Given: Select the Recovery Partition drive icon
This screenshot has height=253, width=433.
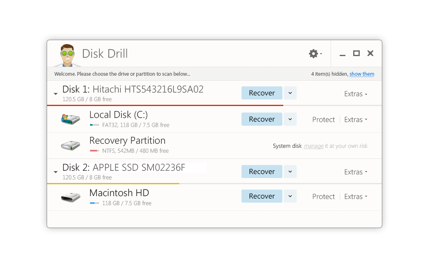Looking at the screenshot, I should tap(70, 145).
